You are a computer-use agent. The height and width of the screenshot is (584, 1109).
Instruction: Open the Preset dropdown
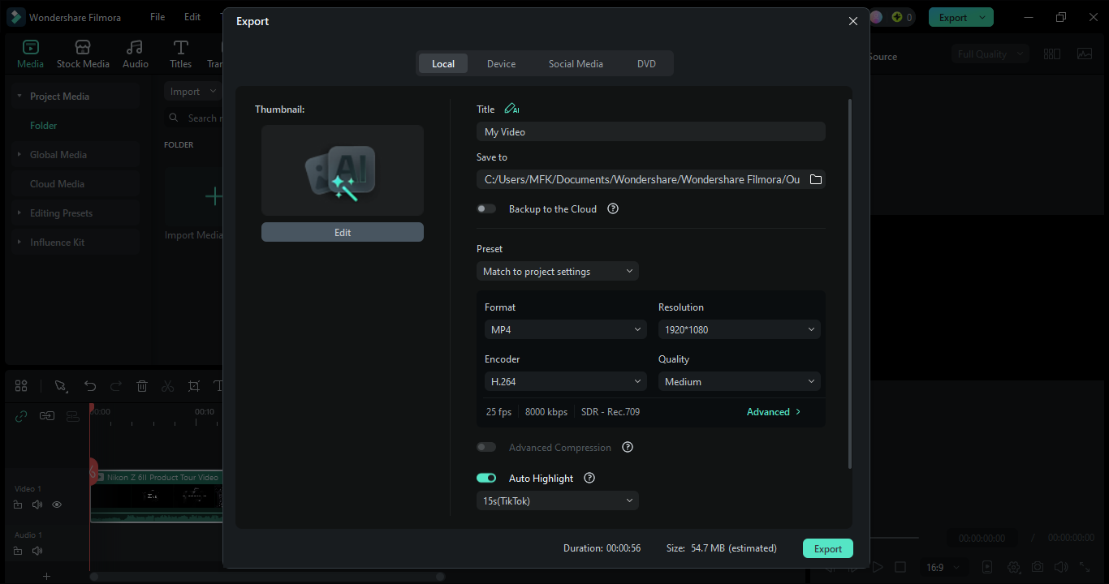click(558, 271)
